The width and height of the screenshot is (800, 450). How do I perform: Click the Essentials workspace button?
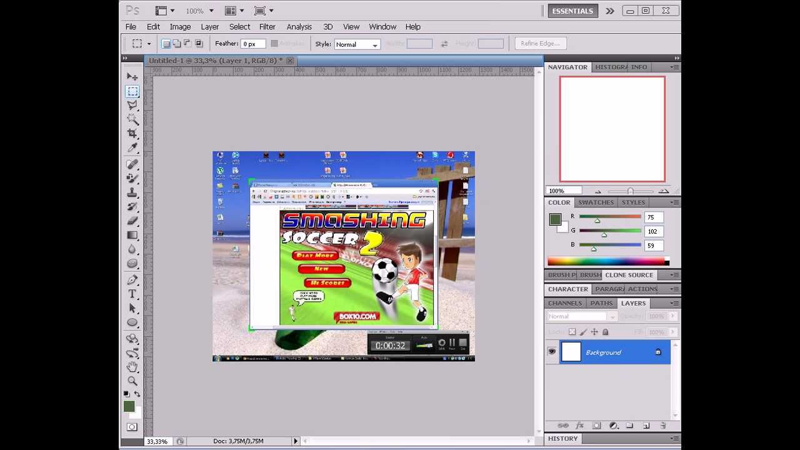tap(572, 11)
